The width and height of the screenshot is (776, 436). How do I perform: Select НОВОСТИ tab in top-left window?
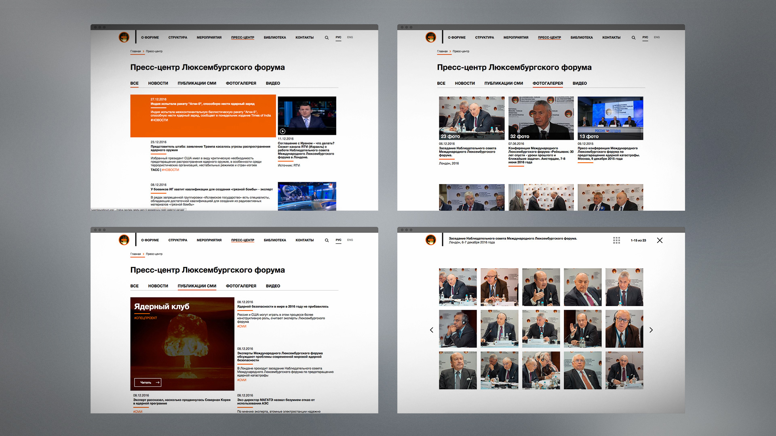[158, 83]
